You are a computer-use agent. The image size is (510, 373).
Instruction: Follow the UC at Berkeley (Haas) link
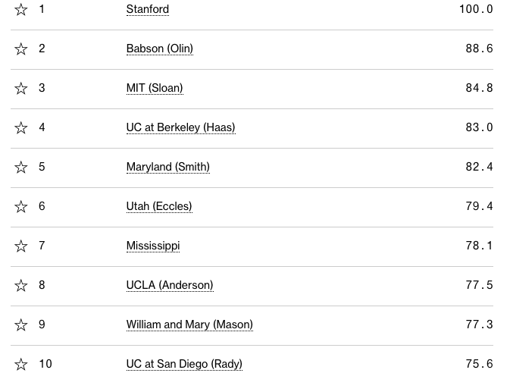[180, 128]
